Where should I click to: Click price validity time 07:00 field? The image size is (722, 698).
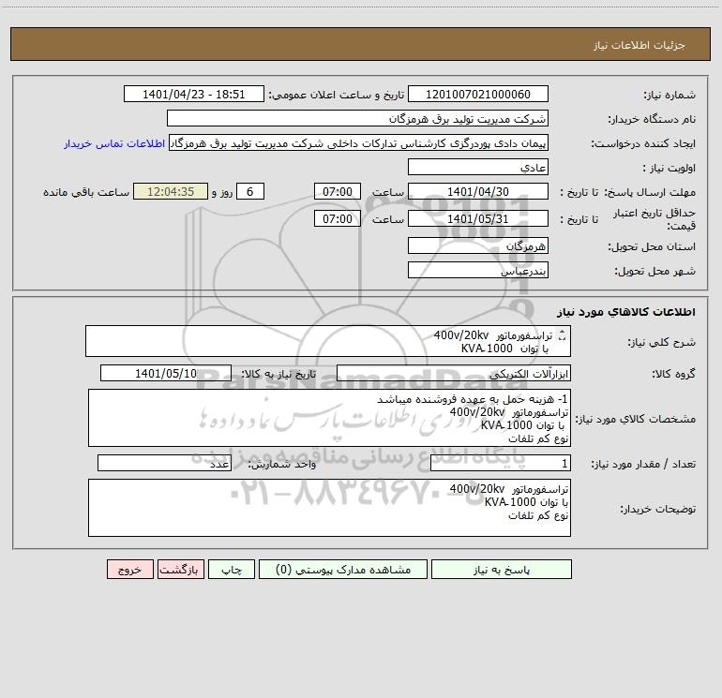[337, 218]
